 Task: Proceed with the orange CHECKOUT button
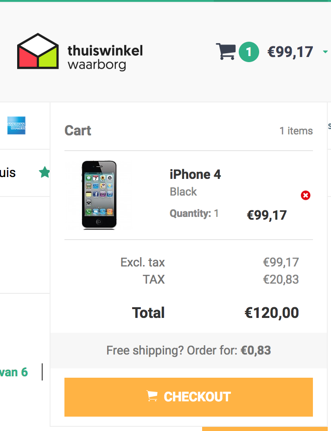(x=189, y=397)
